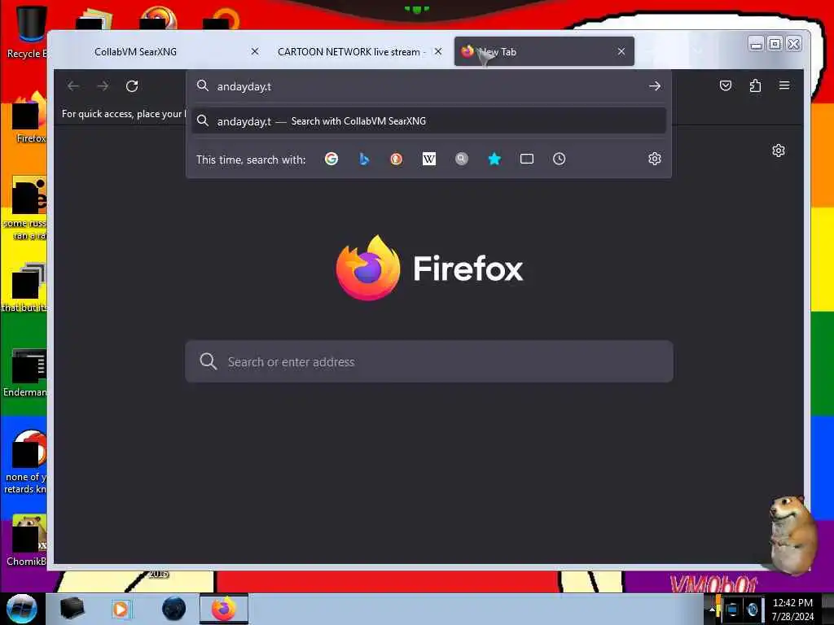834x625 pixels.
Task: Focus the Search or enter address box
Action: point(428,361)
